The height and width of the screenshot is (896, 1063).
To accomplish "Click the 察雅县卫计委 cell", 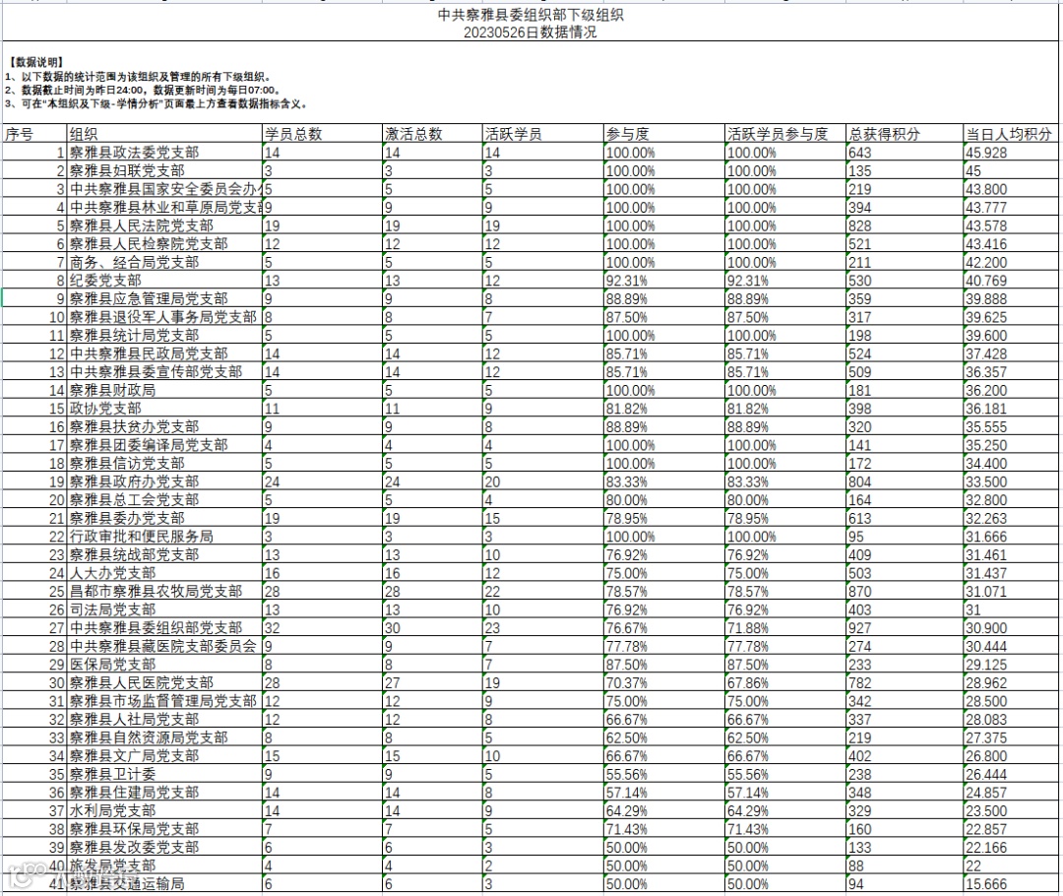I will [164, 775].
